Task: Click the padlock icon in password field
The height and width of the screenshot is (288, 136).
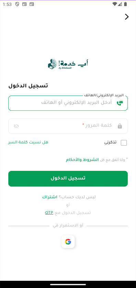Action: click(120, 126)
